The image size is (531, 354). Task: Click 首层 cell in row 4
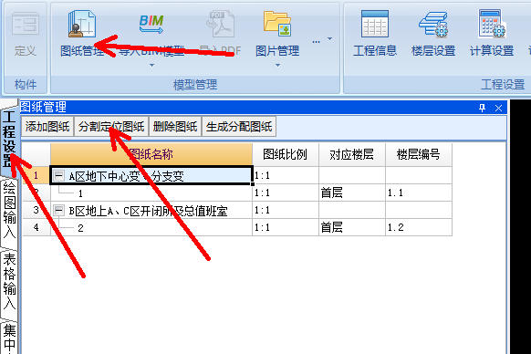point(352,227)
